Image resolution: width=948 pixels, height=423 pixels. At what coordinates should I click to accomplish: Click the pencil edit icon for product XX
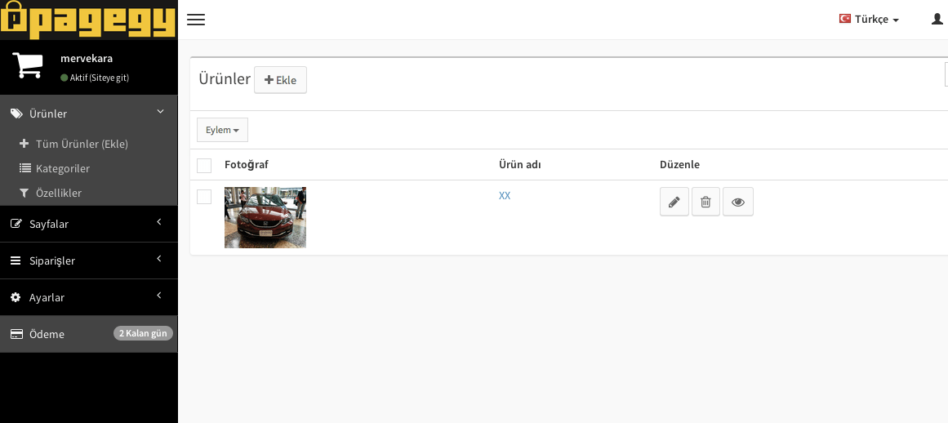click(x=674, y=202)
